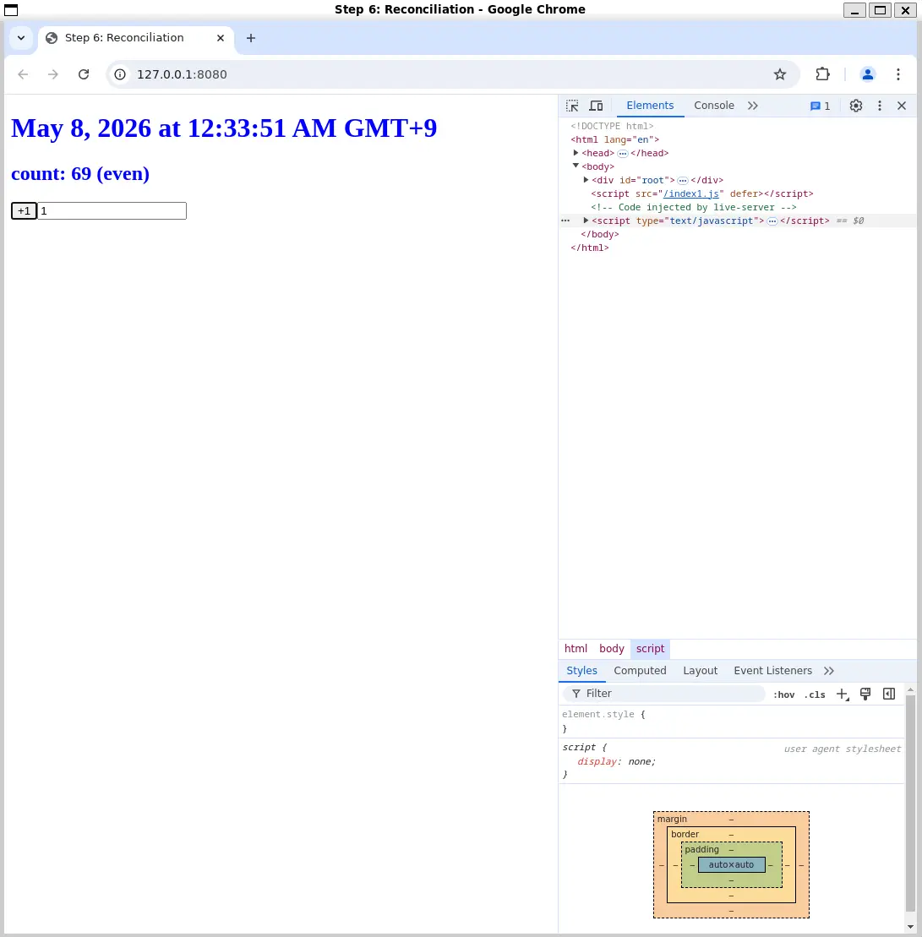
Task: Close the Step 6: Reconciliation tab
Action: point(221,38)
